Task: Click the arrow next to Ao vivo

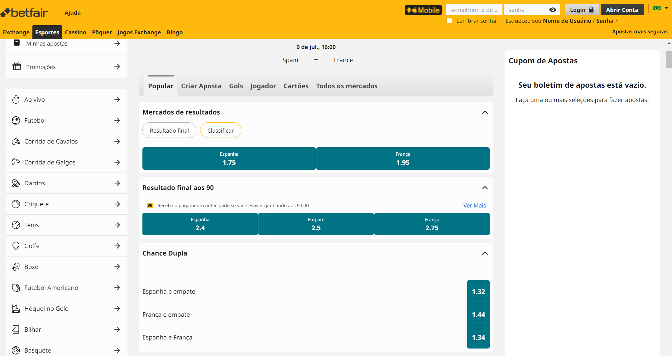Action: 117,100
